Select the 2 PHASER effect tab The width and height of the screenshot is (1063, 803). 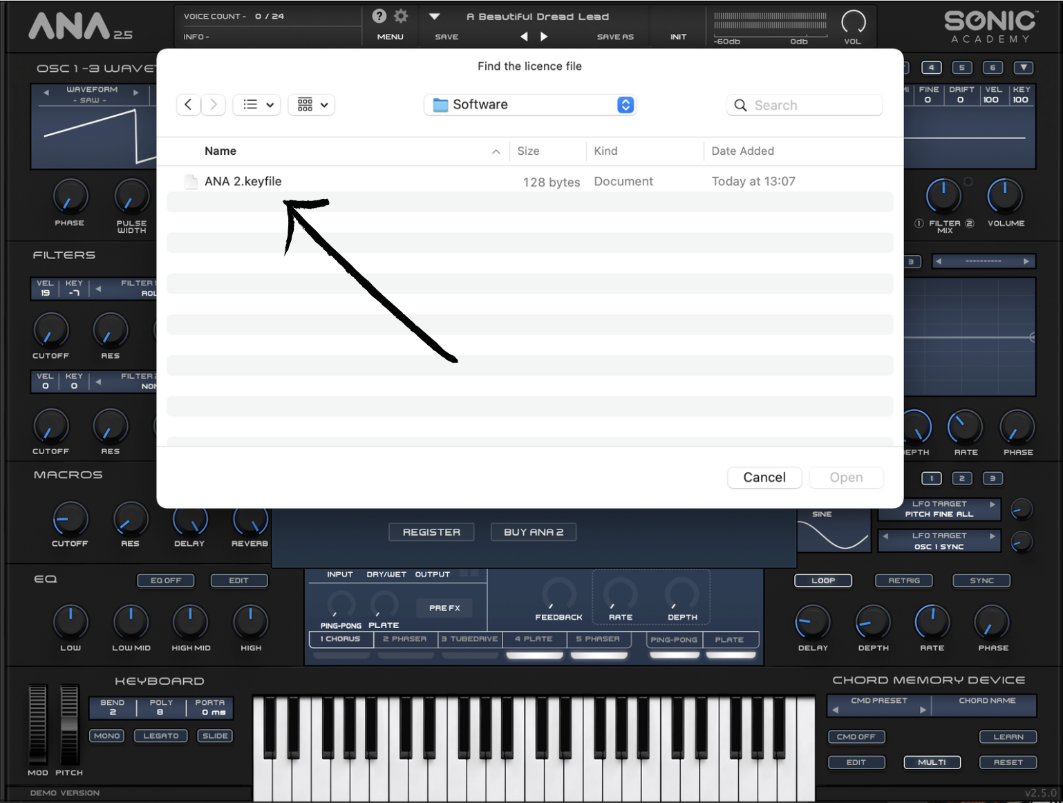point(405,639)
